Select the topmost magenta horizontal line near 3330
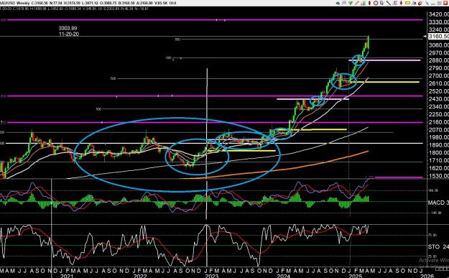The height and width of the screenshot is (278, 449). coord(215,20)
